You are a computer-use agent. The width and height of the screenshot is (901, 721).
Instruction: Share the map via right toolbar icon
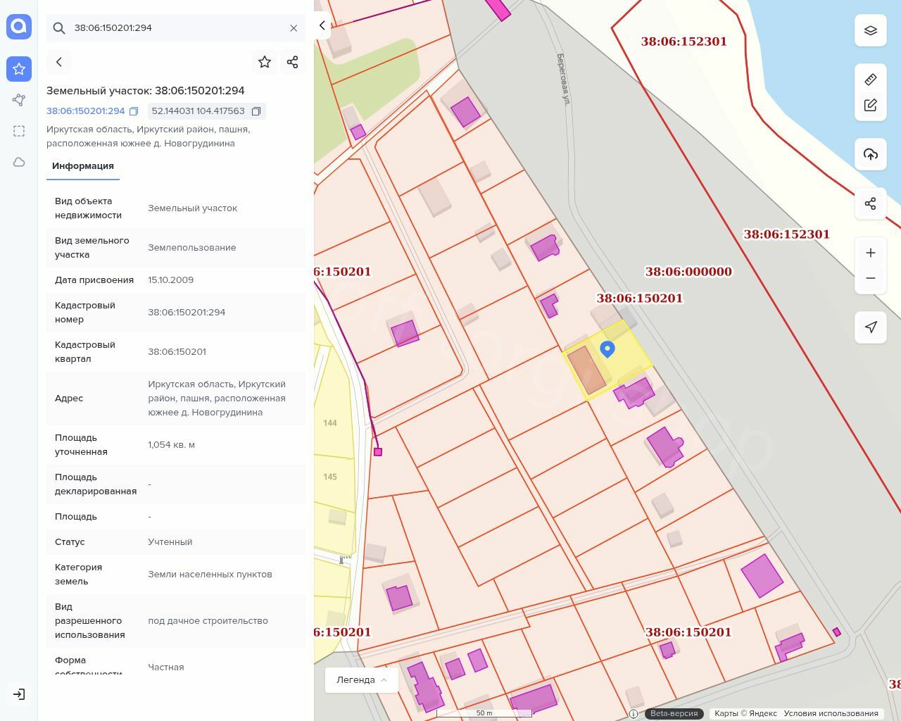coord(870,203)
